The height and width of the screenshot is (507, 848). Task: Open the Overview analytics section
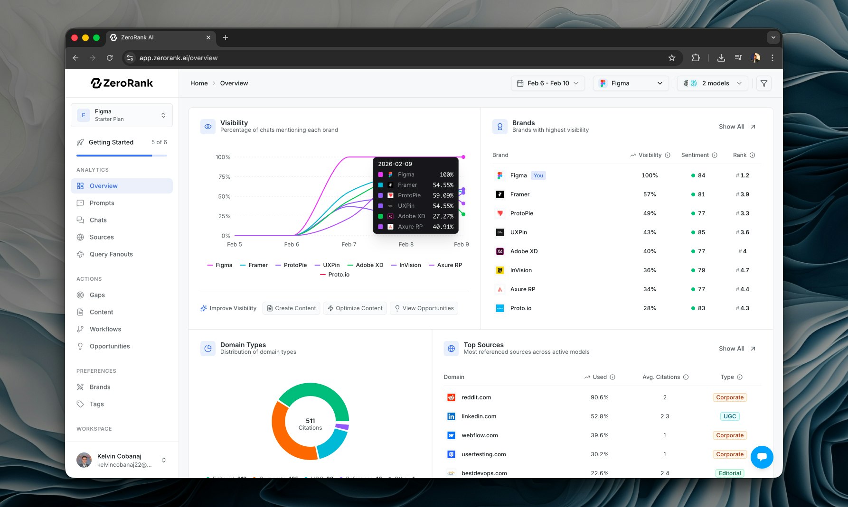click(x=103, y=185)
